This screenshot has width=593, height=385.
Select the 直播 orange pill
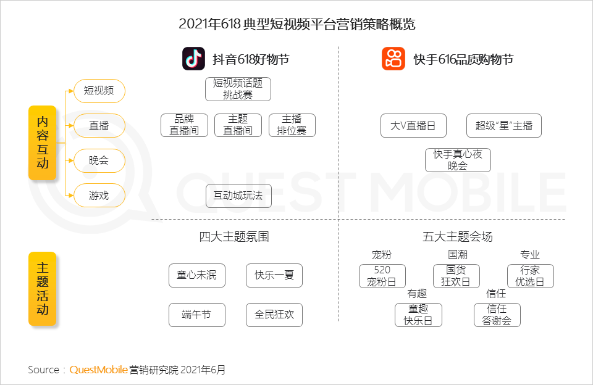[99, 125]
